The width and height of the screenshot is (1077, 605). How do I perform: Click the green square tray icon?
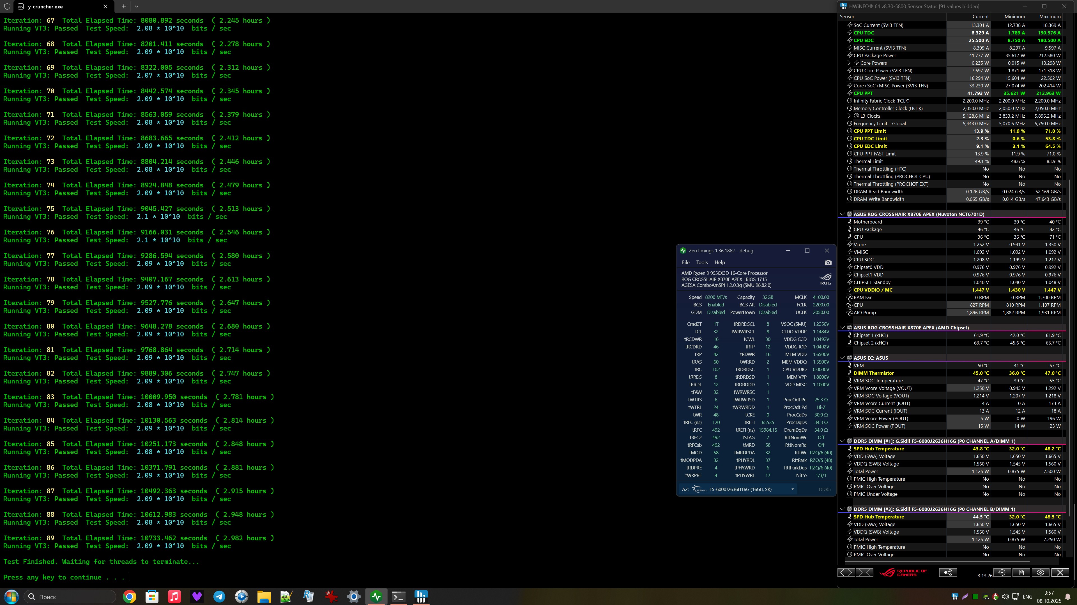pos(975,597)
